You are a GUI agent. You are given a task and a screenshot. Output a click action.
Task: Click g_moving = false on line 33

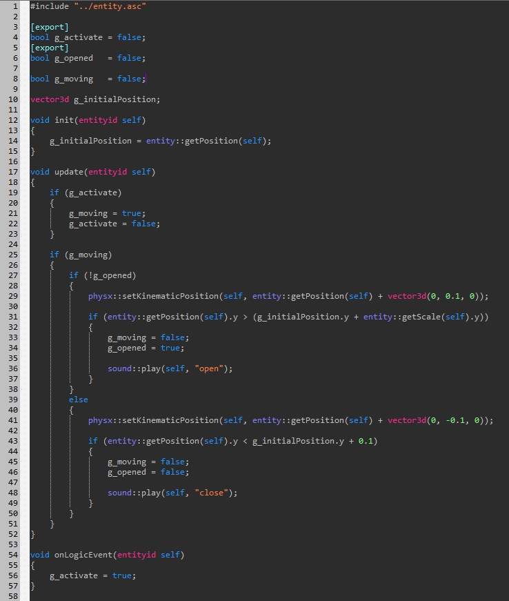[148, 337]
